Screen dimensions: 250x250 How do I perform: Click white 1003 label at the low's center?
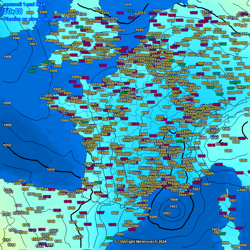pyautogui.click(x=174, y=207)
